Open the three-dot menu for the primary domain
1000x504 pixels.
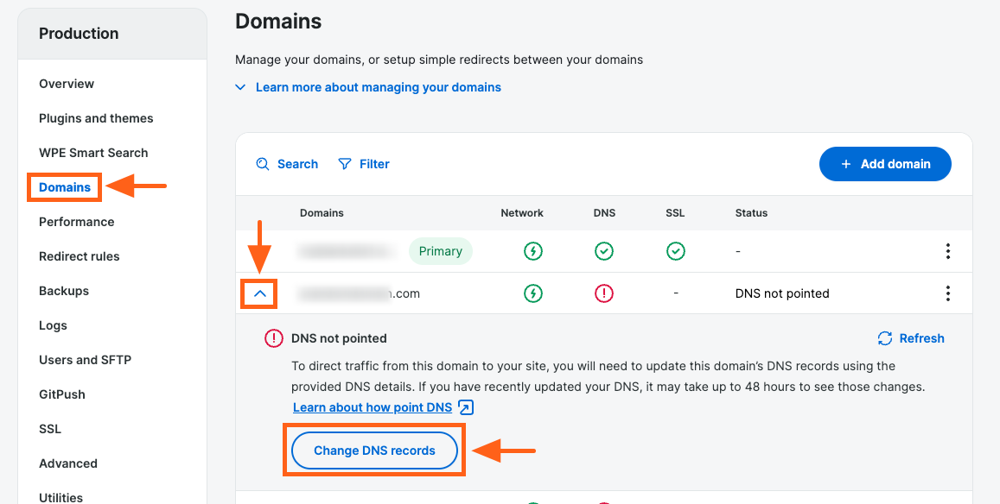point(948,251)
